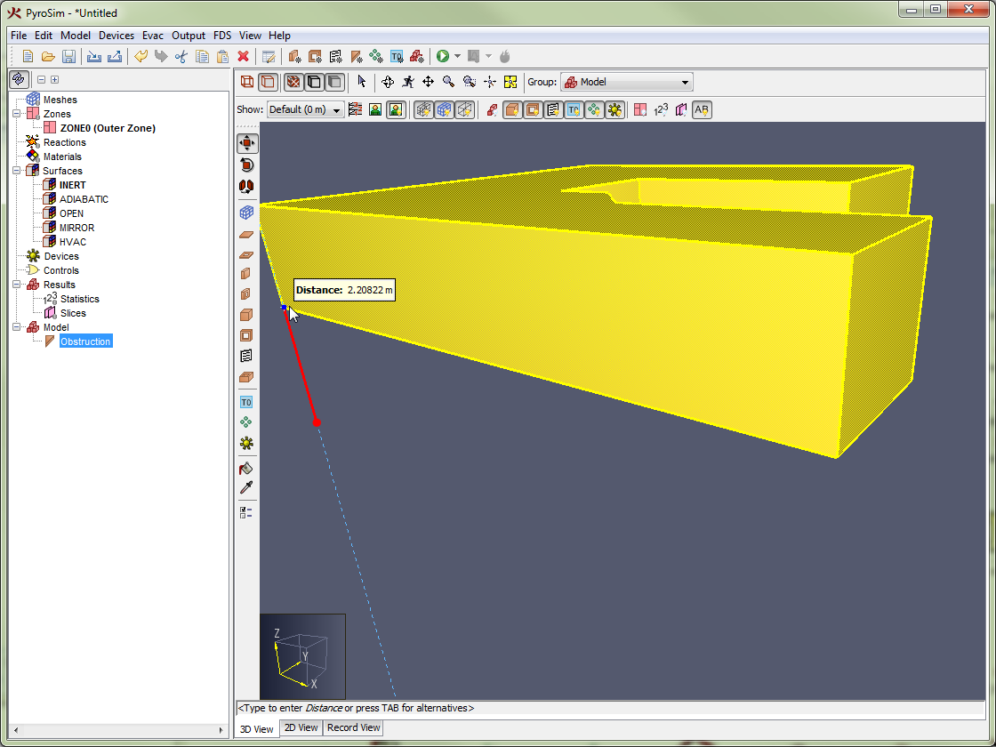Cut selection with scissors icon
This screenshot has width=996, height=747.
[x=181, y=57]
